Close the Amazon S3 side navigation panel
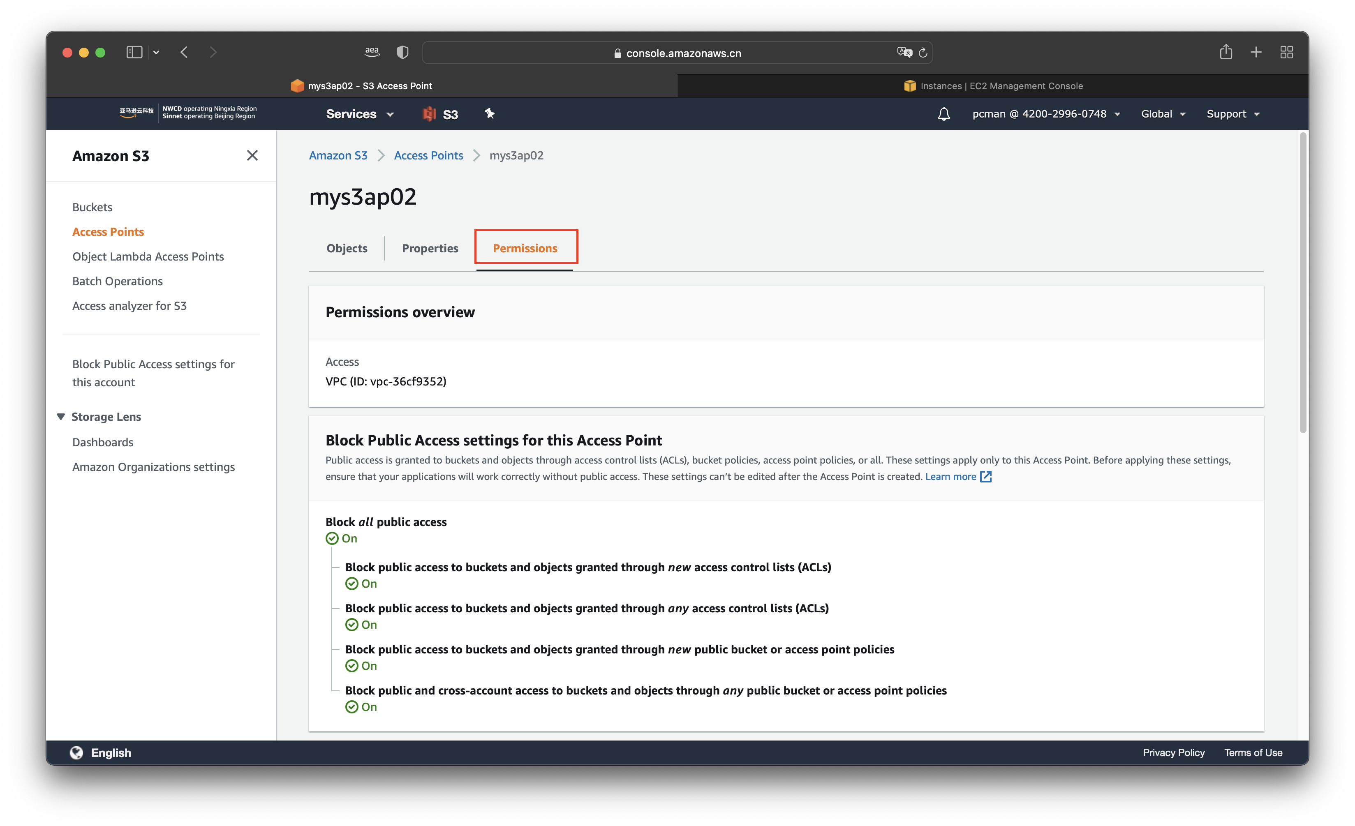This screenshot has width=1355, height=826. point(252,155)
